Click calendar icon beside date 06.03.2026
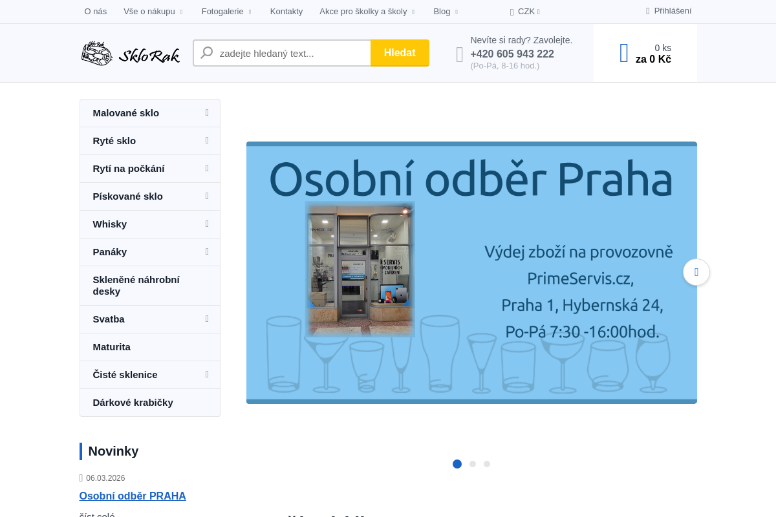 point(81,478)
